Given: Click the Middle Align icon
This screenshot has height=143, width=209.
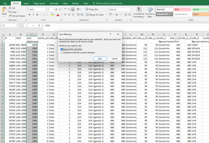Looking at the screenshot, I should point(69,9).
